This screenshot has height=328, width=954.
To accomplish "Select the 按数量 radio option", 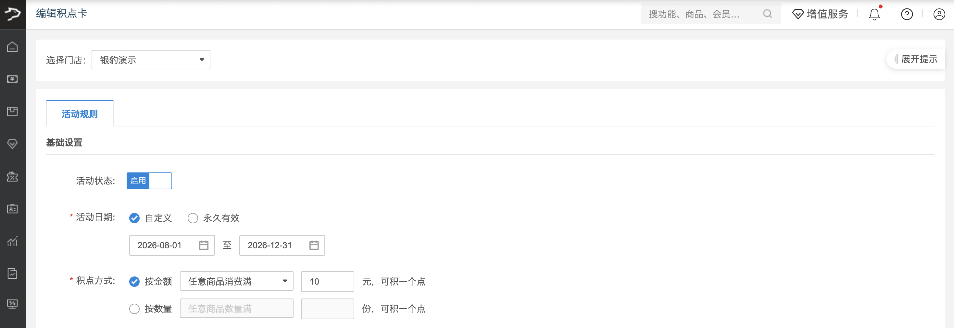I will 134,309.
